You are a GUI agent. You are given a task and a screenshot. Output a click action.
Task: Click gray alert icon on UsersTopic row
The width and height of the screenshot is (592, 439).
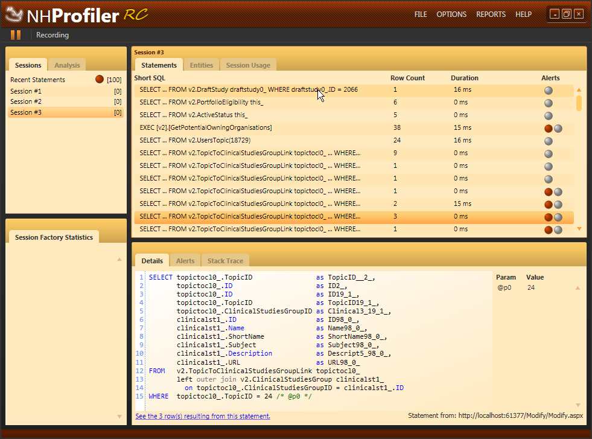pos(549,141)
